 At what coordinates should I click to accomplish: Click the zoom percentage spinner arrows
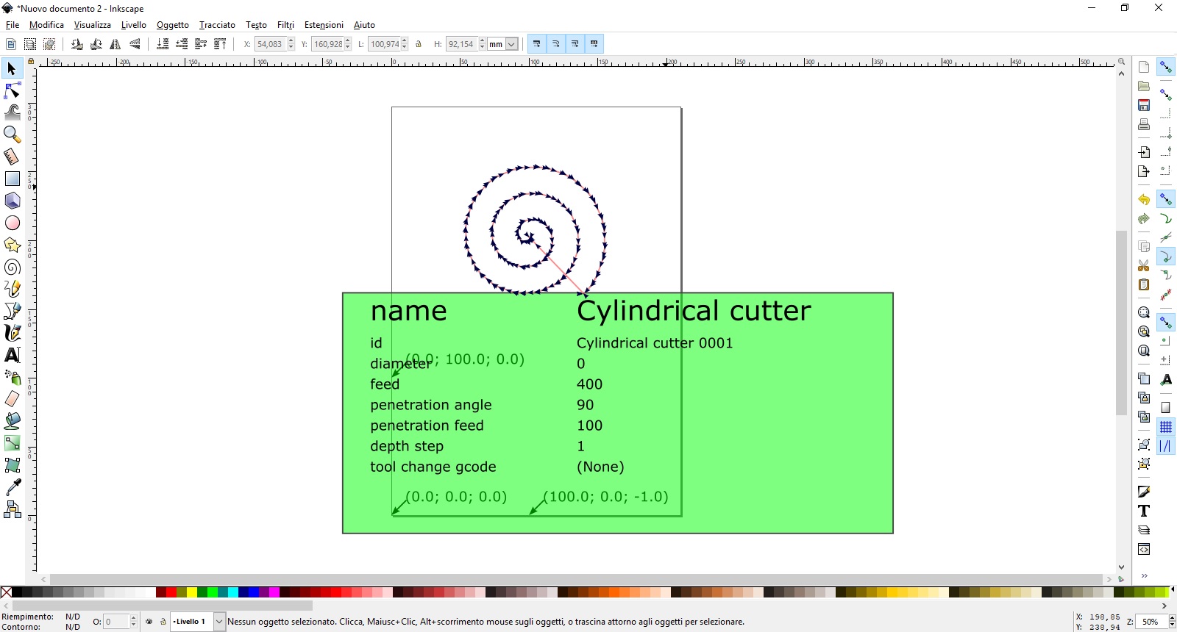coord(1173,622)
